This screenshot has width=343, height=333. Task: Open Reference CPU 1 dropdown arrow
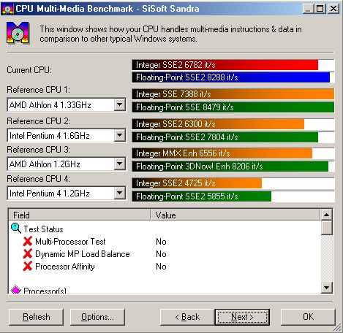coord(120,105)
